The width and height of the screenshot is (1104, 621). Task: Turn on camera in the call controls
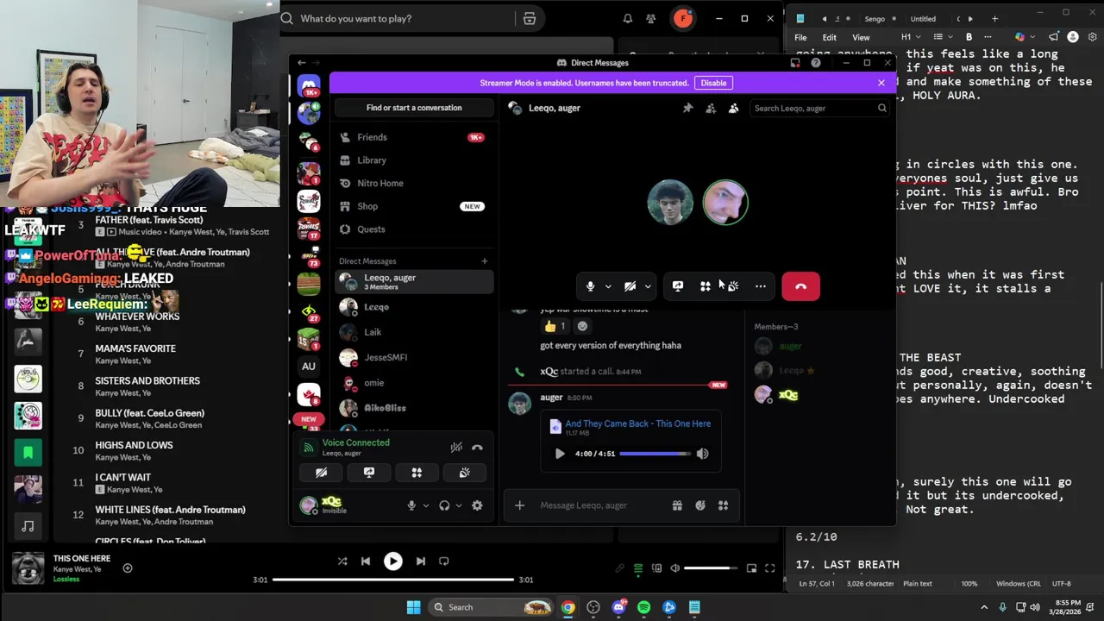[630, 286]
